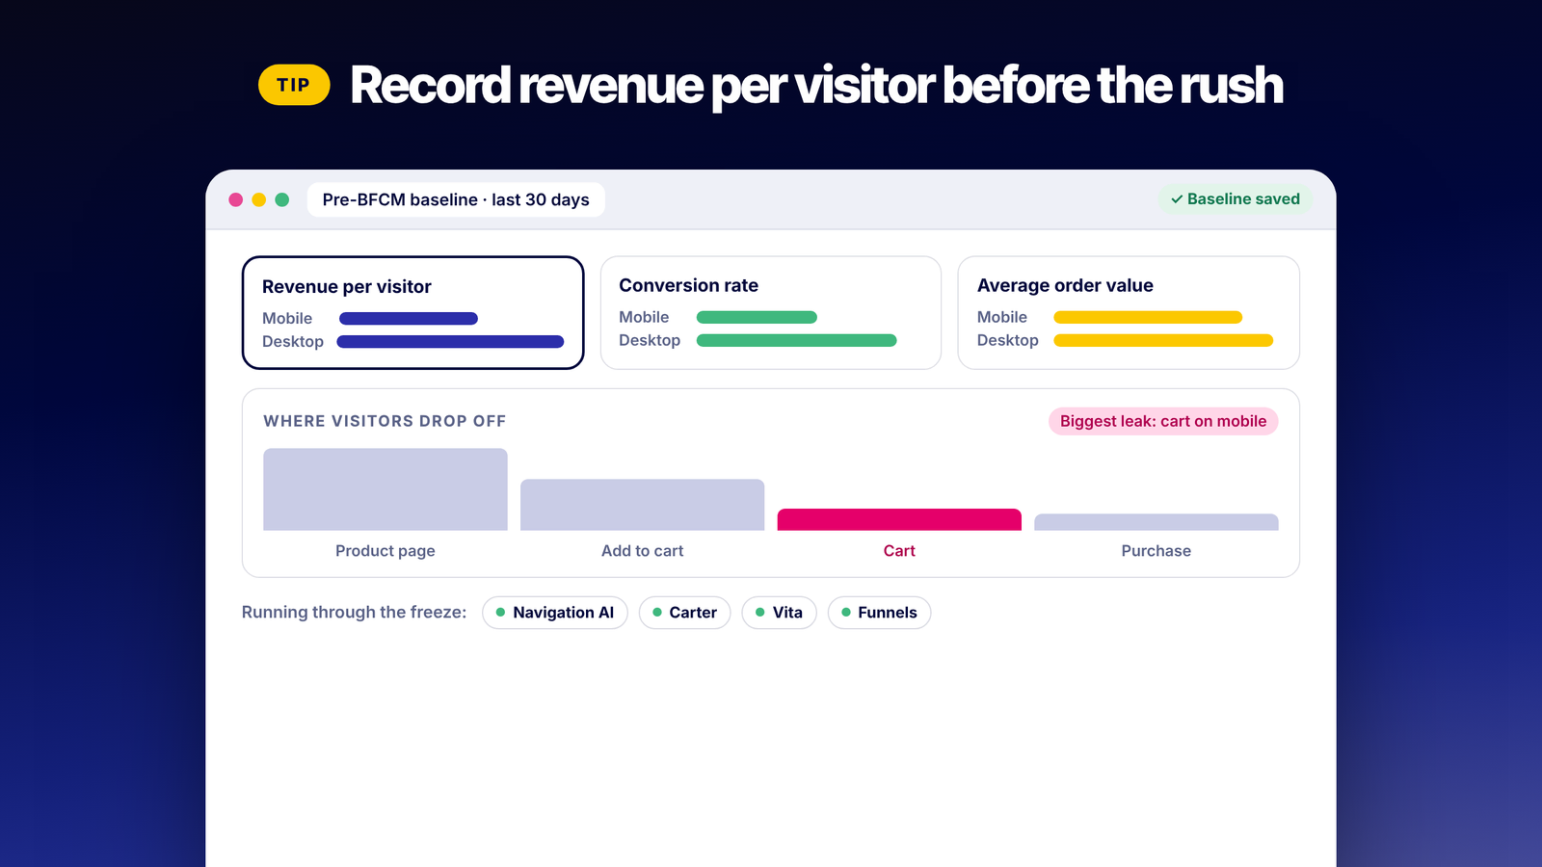Click the red Cart label

click(899, 551)
